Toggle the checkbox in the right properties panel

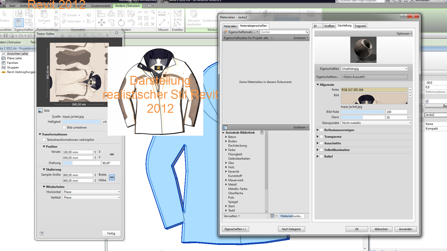click(427, 101)
